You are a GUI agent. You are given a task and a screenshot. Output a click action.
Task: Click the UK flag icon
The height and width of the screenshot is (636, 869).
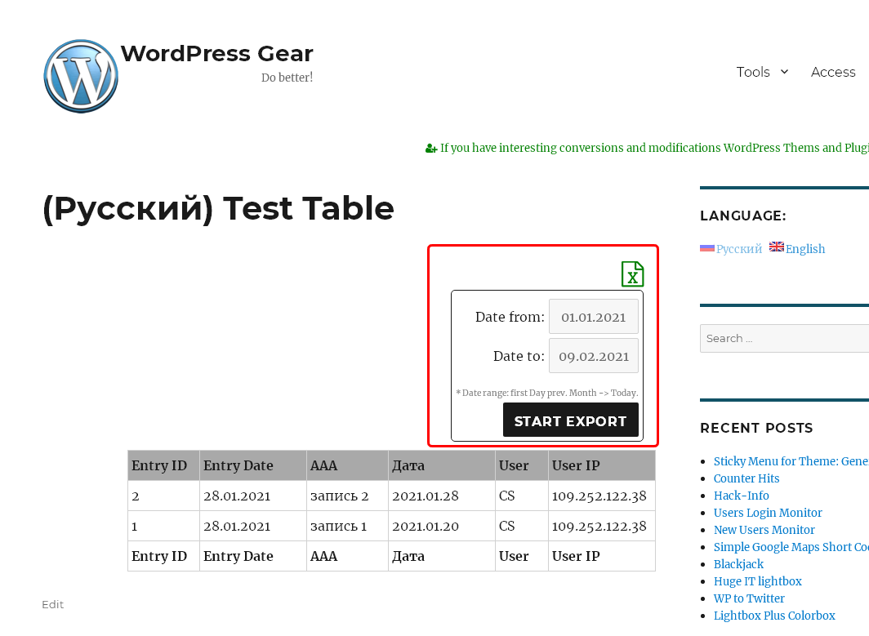[x=777, y=247]
